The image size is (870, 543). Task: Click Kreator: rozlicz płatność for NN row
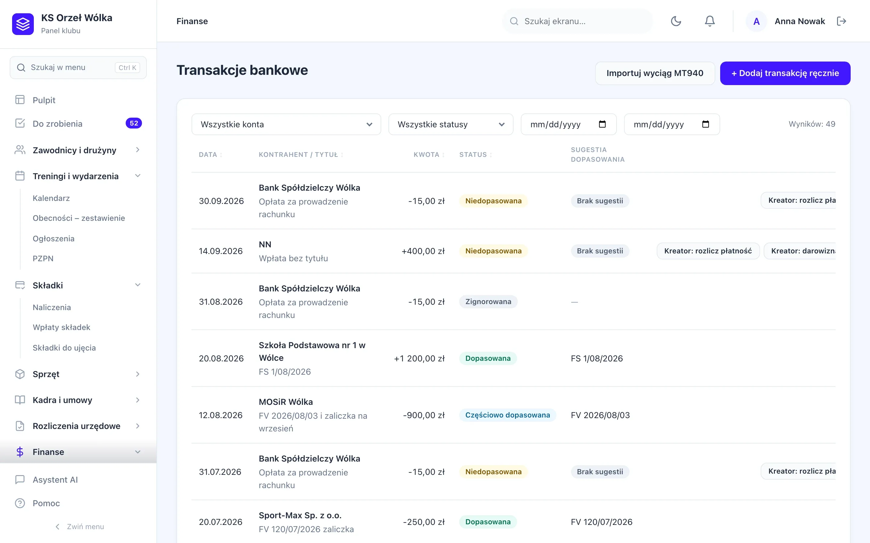tap(708, 251)
